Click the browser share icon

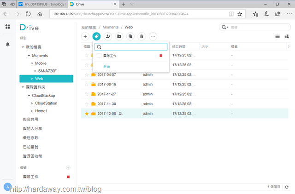[x=277, y=14]
